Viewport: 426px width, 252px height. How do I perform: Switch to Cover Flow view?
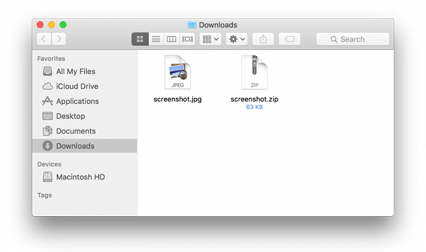coord(187,39)
